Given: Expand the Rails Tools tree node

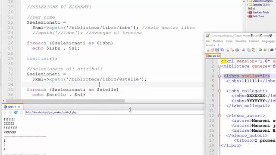Looking at the screenshot, I should coord(247,16).
